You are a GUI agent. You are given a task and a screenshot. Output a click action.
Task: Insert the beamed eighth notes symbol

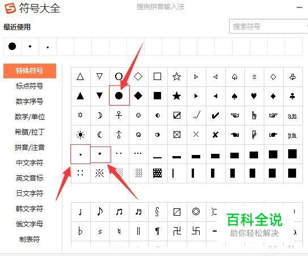(x=119, y=212)
